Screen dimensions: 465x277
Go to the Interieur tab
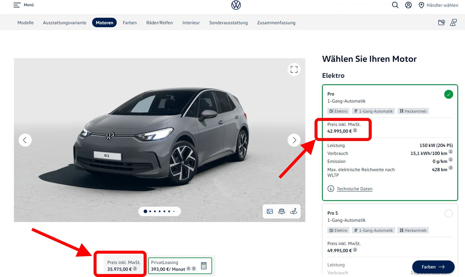tap(191, 23)
